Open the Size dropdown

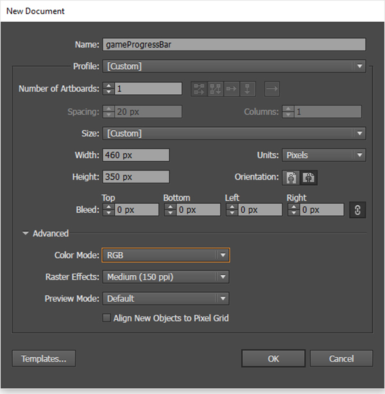pyautogui.click(x=234, y=133)
